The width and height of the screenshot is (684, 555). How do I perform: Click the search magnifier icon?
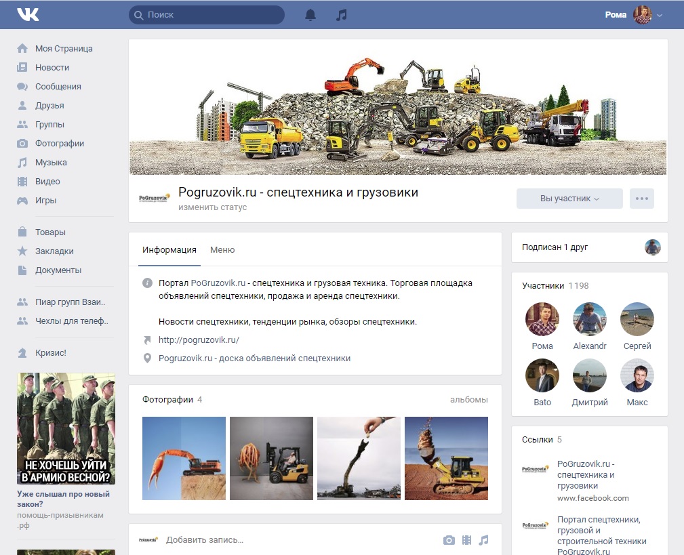(139, 16)
